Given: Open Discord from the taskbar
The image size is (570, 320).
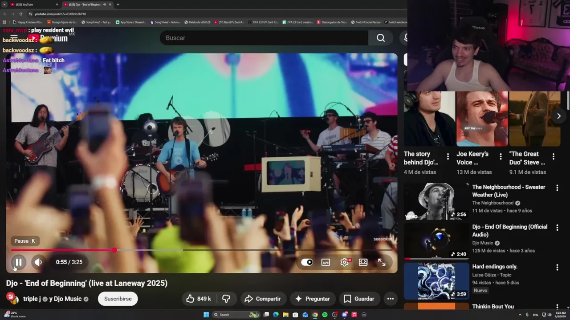Looking at the screenshot, I should [x=344, y=315].
